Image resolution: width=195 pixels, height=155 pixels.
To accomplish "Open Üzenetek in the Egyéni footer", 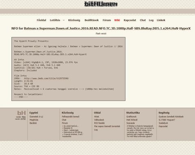I will point(36,116).
